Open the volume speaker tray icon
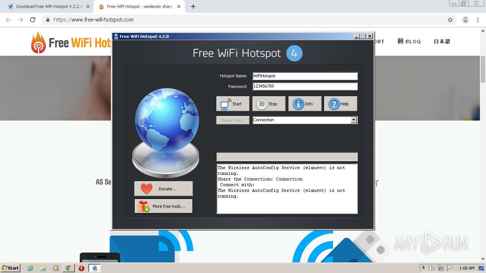This screenshot has height=273, width=486. tap(432, 268)
